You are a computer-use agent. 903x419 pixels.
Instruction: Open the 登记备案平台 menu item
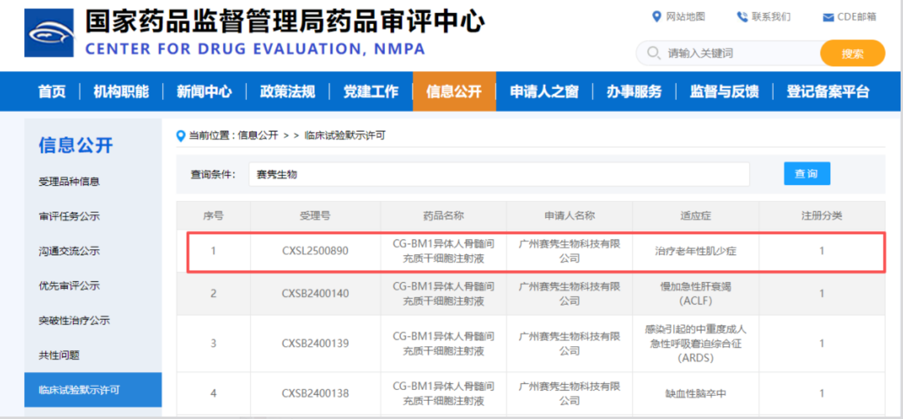pos(828,92)
